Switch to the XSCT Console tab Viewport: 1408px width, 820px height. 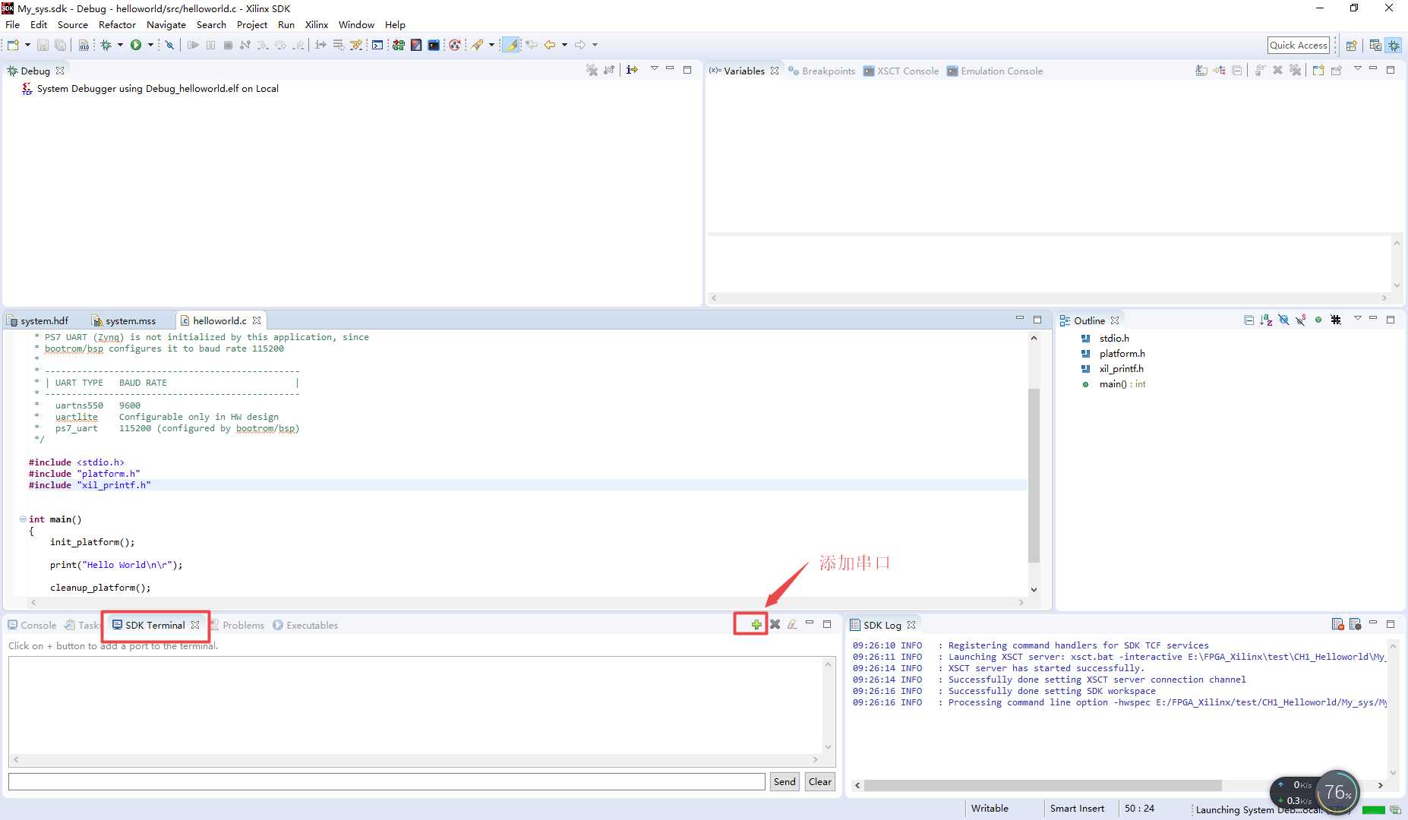(x=901, y=71)
